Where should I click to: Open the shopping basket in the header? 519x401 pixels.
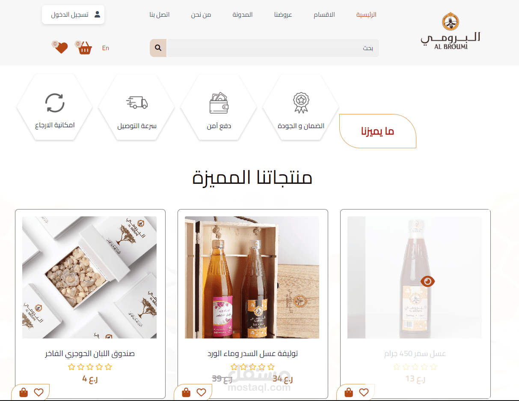tap(85, 48)
